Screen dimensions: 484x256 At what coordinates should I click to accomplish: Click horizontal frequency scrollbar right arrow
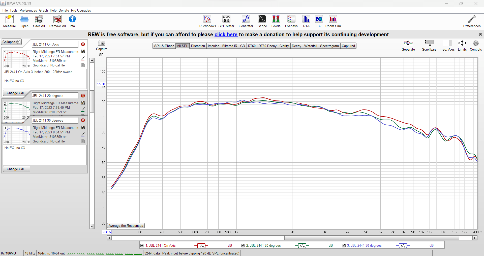click(475, 238)
